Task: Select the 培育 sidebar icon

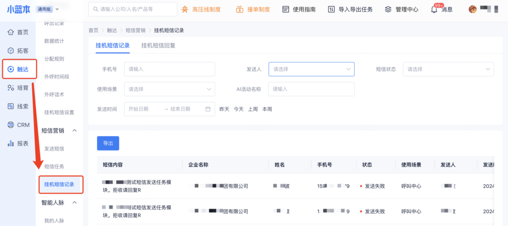Action: pyautogui.click(x=10, y=88)
